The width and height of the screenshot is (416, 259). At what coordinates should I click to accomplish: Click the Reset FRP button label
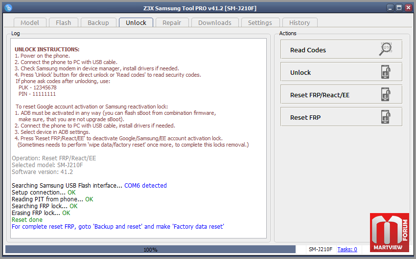tap(305, 118)
